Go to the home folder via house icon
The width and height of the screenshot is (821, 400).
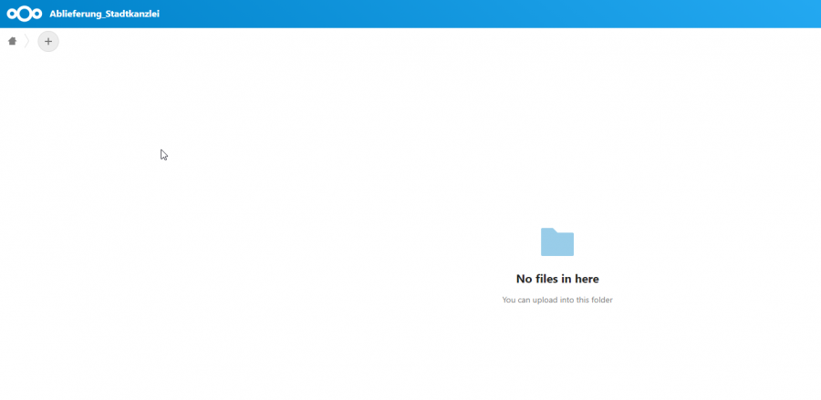pos(13,41)
